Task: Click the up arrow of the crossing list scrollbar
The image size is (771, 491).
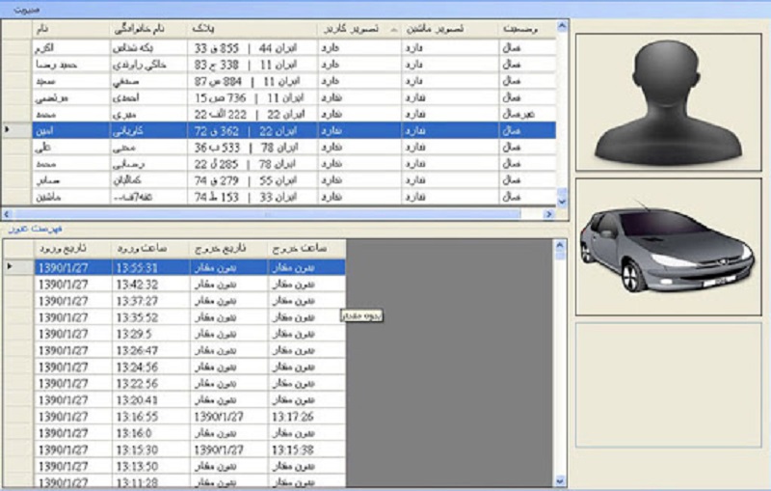Action: 560,247
